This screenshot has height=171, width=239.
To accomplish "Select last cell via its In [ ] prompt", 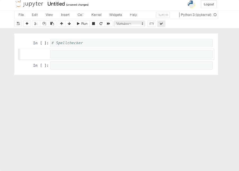I will pos(41,66).
